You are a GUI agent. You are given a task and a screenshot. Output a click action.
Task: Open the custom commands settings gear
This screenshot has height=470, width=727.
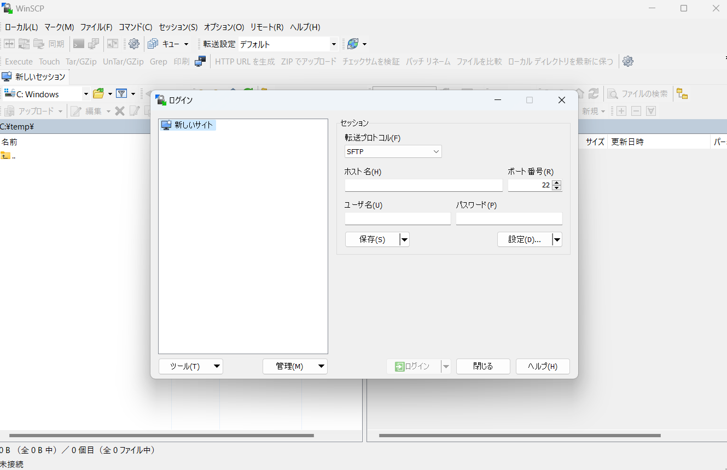pos(628,61)
